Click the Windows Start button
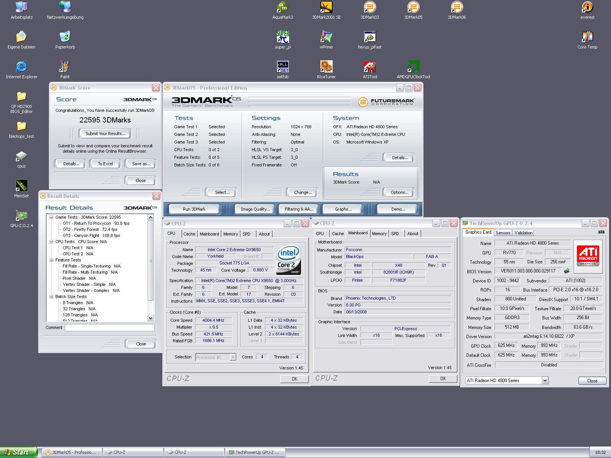 pos(18,452)
